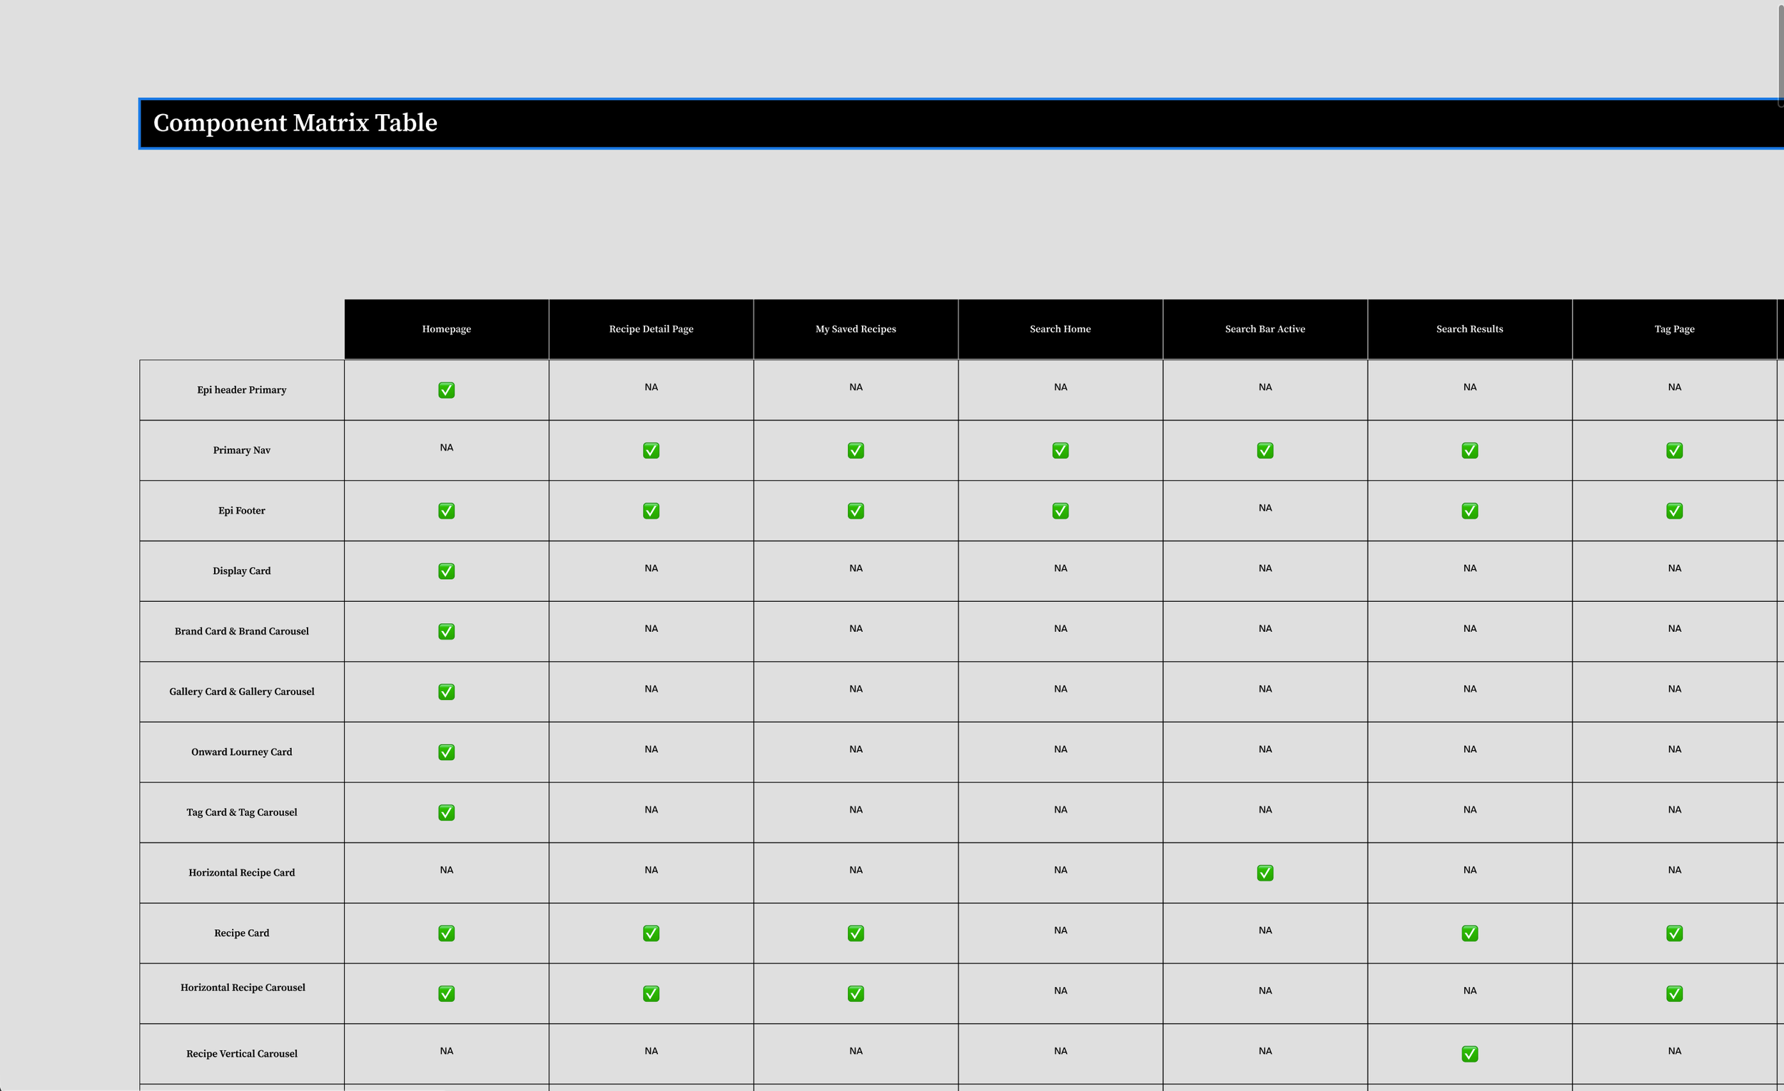Click Horizontal Recipe Carousel checkmark under My Saved Recipes
This screenshot has height=1091, width=1784.
[x=856, y=994]
